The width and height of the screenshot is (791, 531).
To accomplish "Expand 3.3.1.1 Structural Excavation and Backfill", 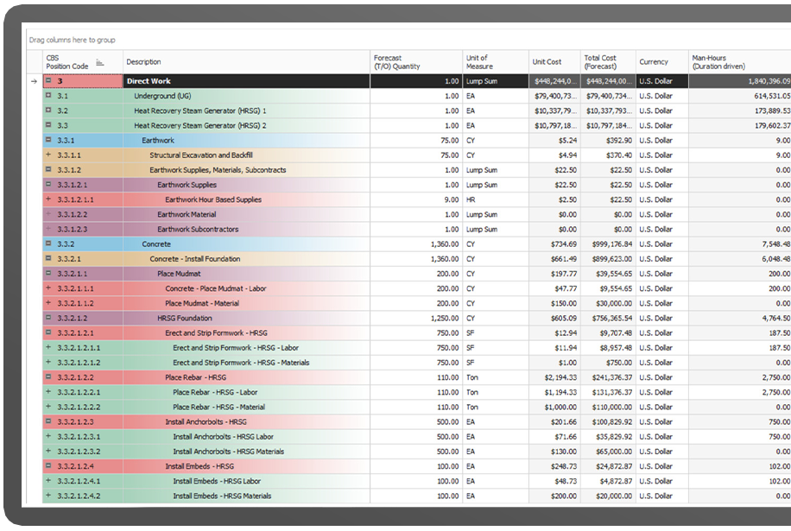I will point(48,155).
